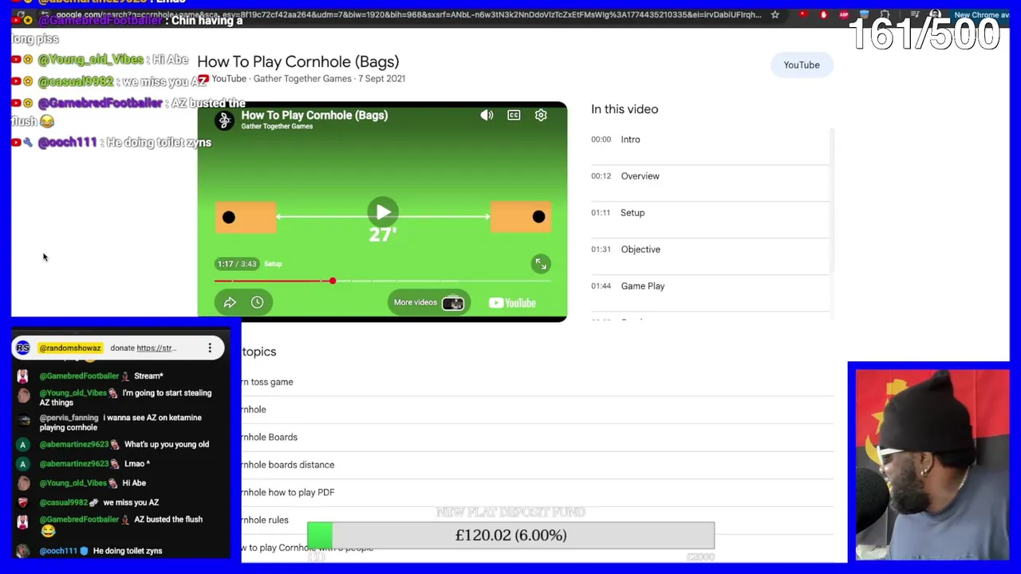The width and height of the screenshot is (1021, 574).
Task: Open the video player settings gear
Action: click(541, 116)
